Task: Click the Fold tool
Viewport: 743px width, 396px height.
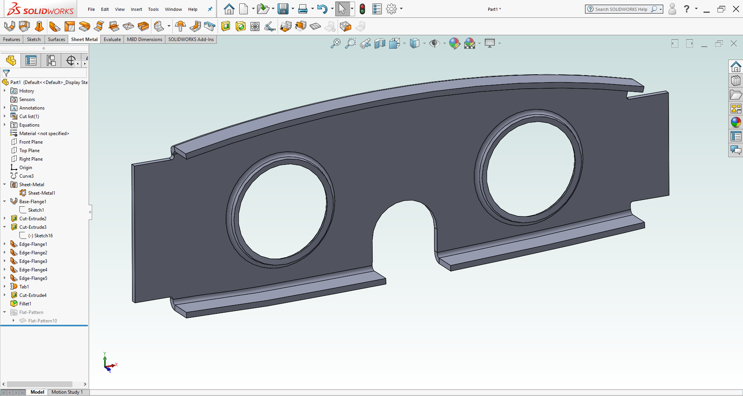Action: tap(300, 26)
